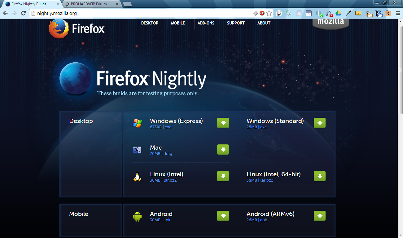Click the orange face extension icon
The image size is (403, 238).
click(388, 13)
